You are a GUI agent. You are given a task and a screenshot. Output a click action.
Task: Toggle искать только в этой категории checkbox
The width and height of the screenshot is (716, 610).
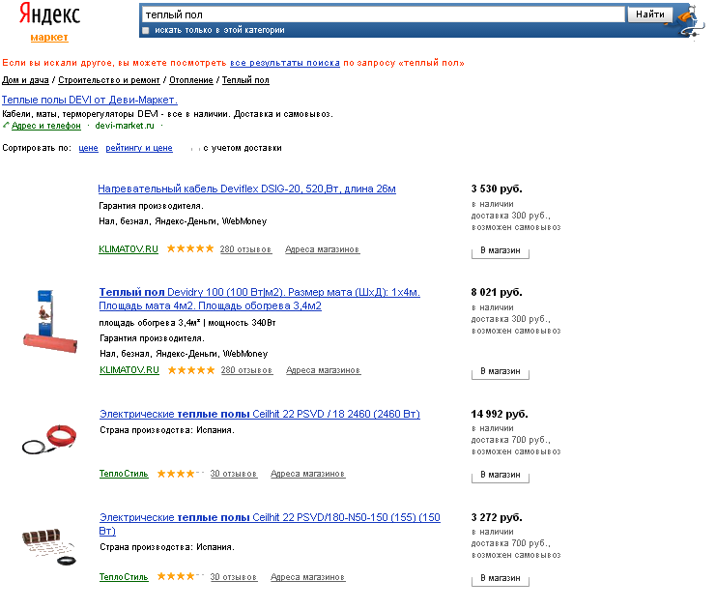[146, 31]
